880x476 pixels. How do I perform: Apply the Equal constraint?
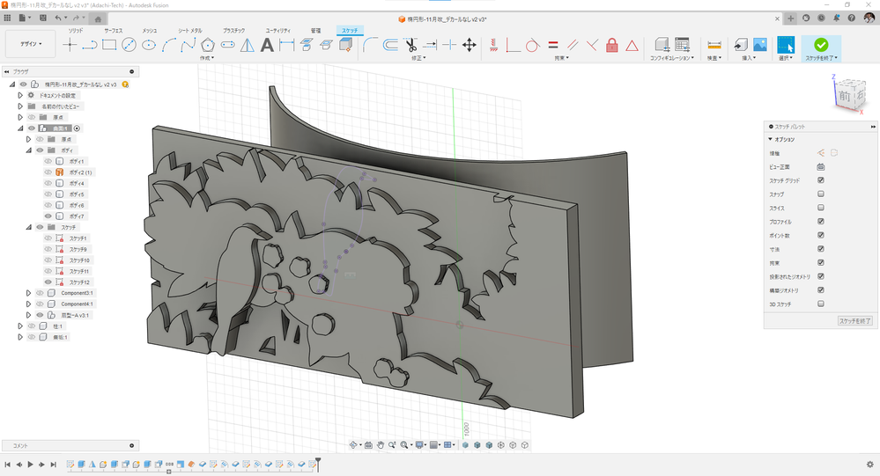pyautogui.click(x=553, y=46)
